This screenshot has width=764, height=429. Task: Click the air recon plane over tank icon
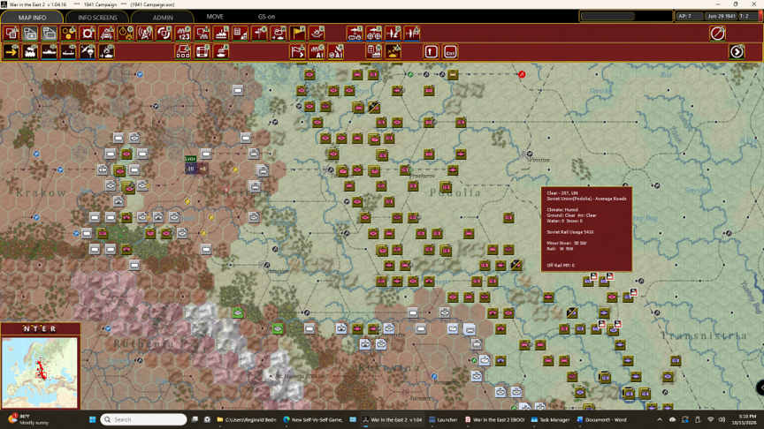click(355, 34)
